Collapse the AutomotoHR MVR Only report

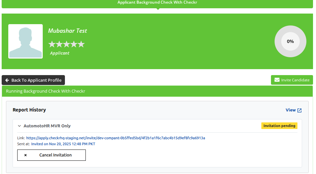tap(19, 126)
